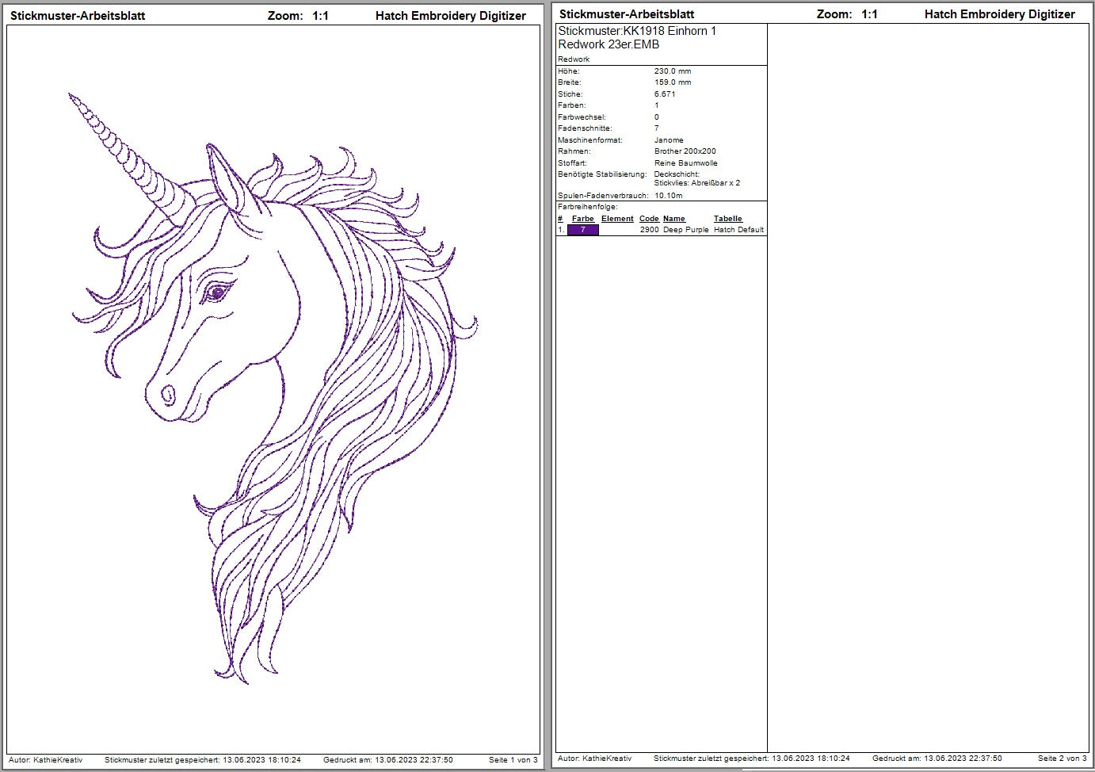Viewport: 1095px width, 772px height.
Task: Click the 'Stickmuster-Arbeitsblatt' title on page 2
Action: click(x=627, y=13)
